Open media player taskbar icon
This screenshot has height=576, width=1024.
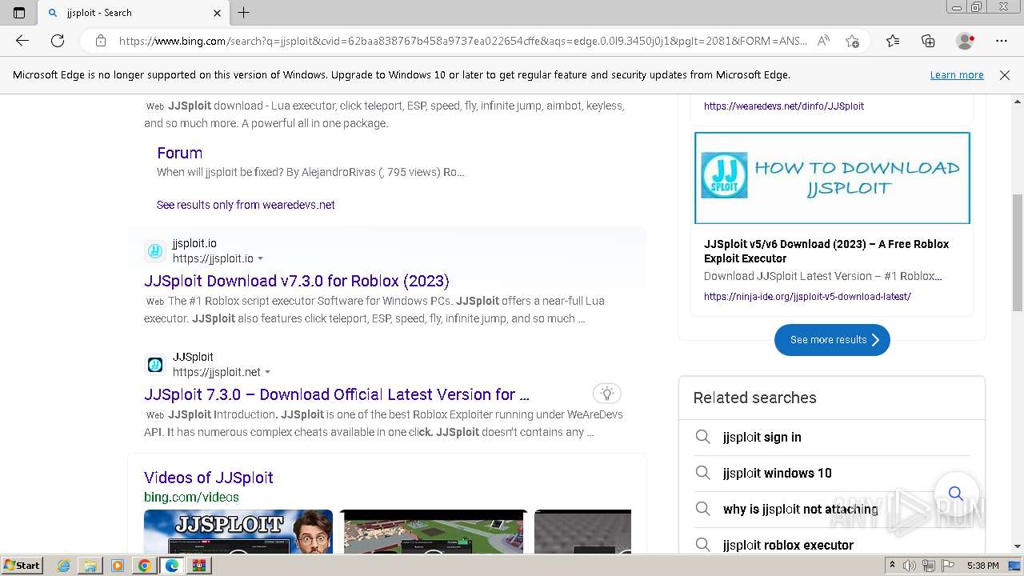118,566
